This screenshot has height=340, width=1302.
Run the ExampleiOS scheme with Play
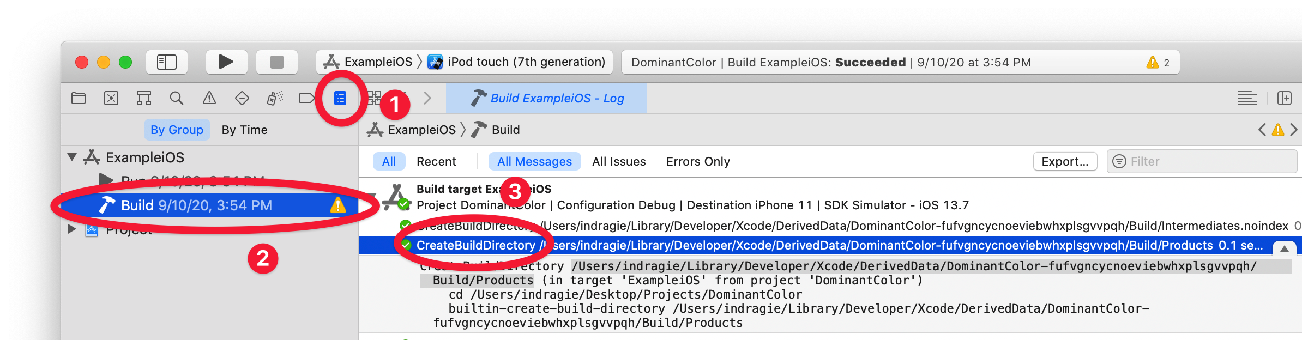pos(226,62)
